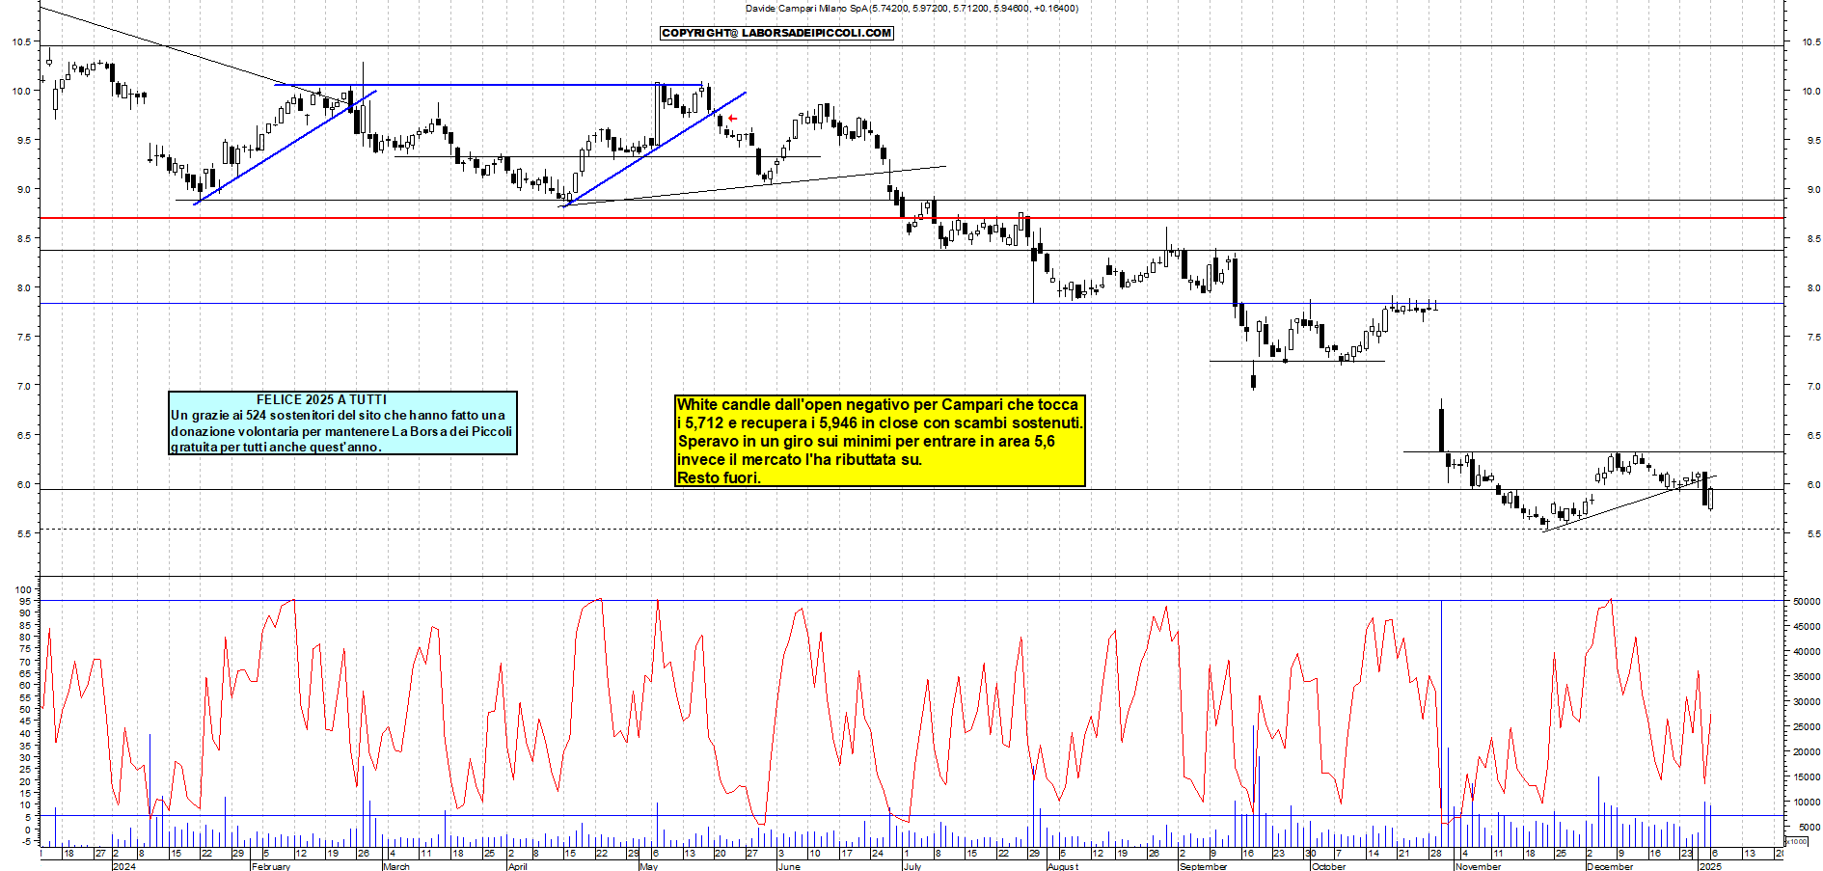
Task: Click the 6.5 label on the right price axis
Action: pos(1814,435)
